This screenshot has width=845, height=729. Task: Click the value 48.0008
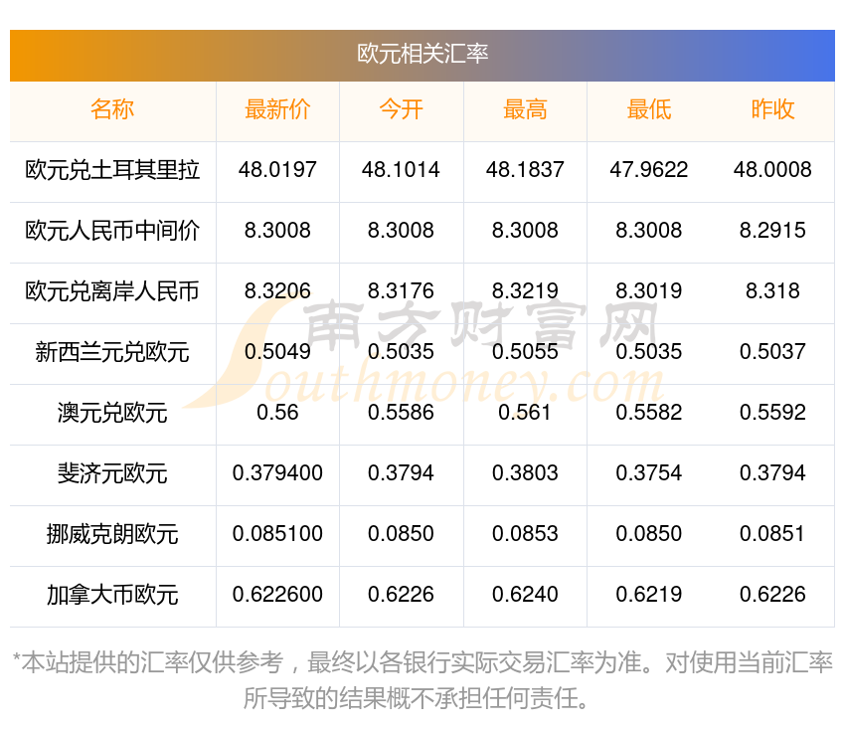click(x=772, y=170)
